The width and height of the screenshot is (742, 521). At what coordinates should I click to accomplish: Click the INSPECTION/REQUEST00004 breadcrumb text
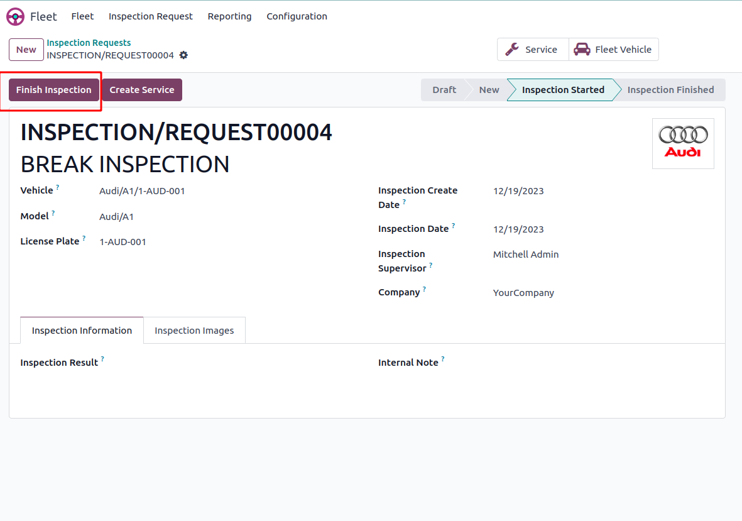pyautogui.click(x=110, y=55)
